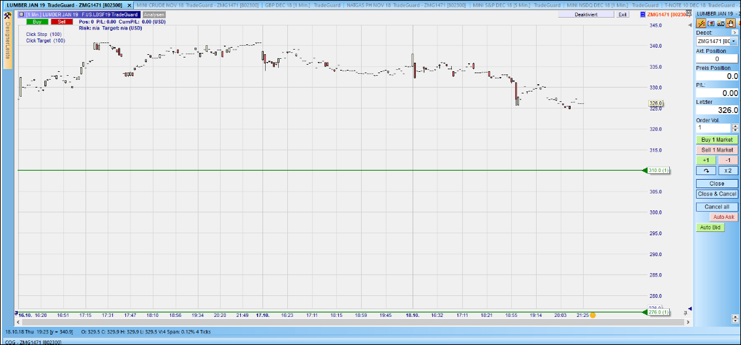
Task: Click the reverse position arrow button
Action: [705, 171]
